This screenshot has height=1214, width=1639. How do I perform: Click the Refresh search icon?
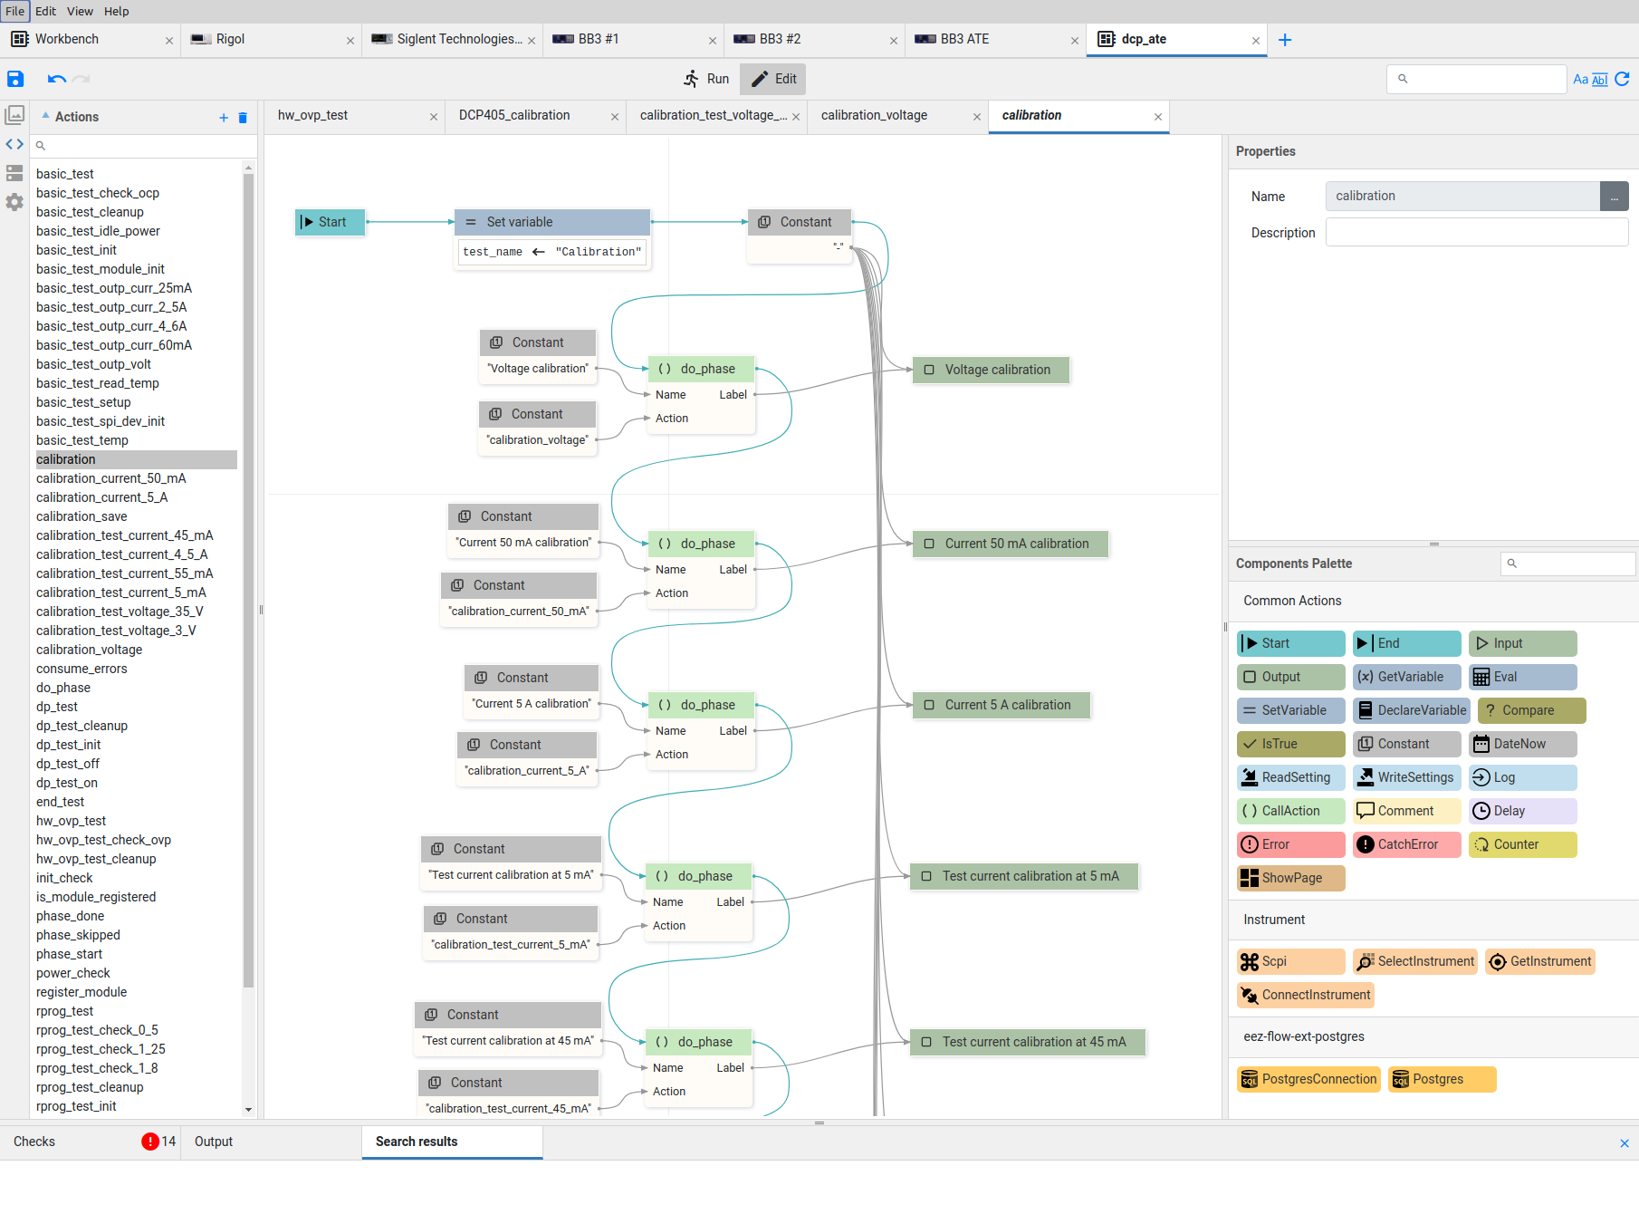1622,79
